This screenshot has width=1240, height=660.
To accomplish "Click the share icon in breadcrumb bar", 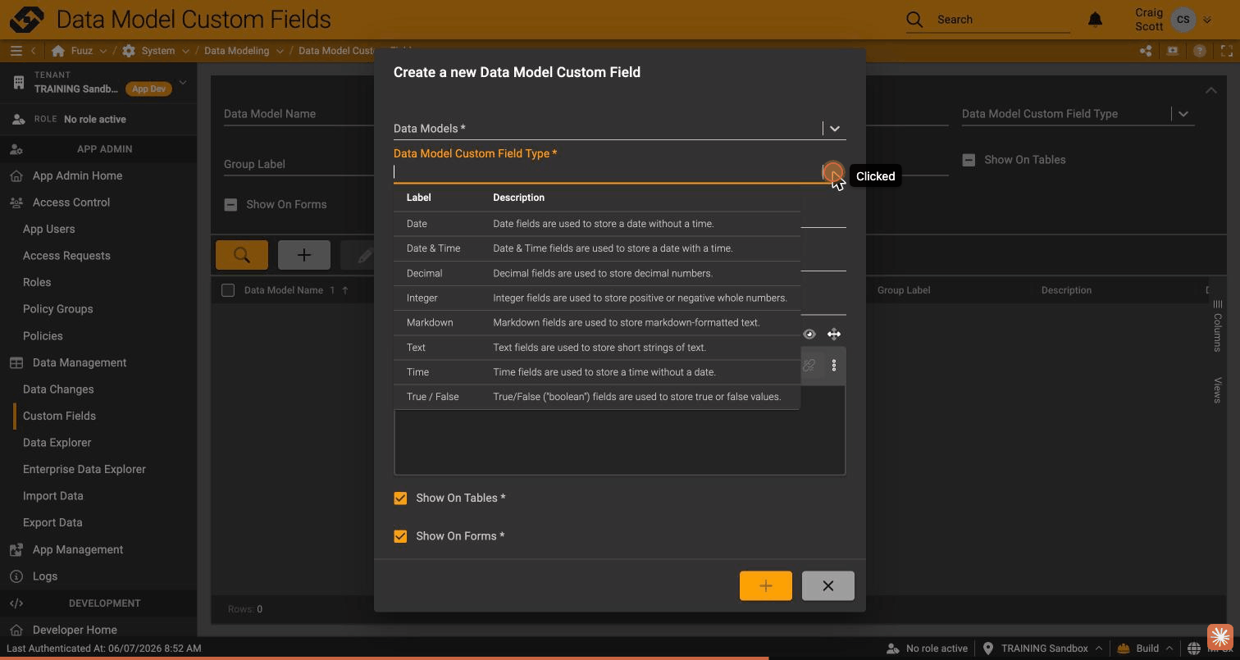I will click(x=1146, y=51).
